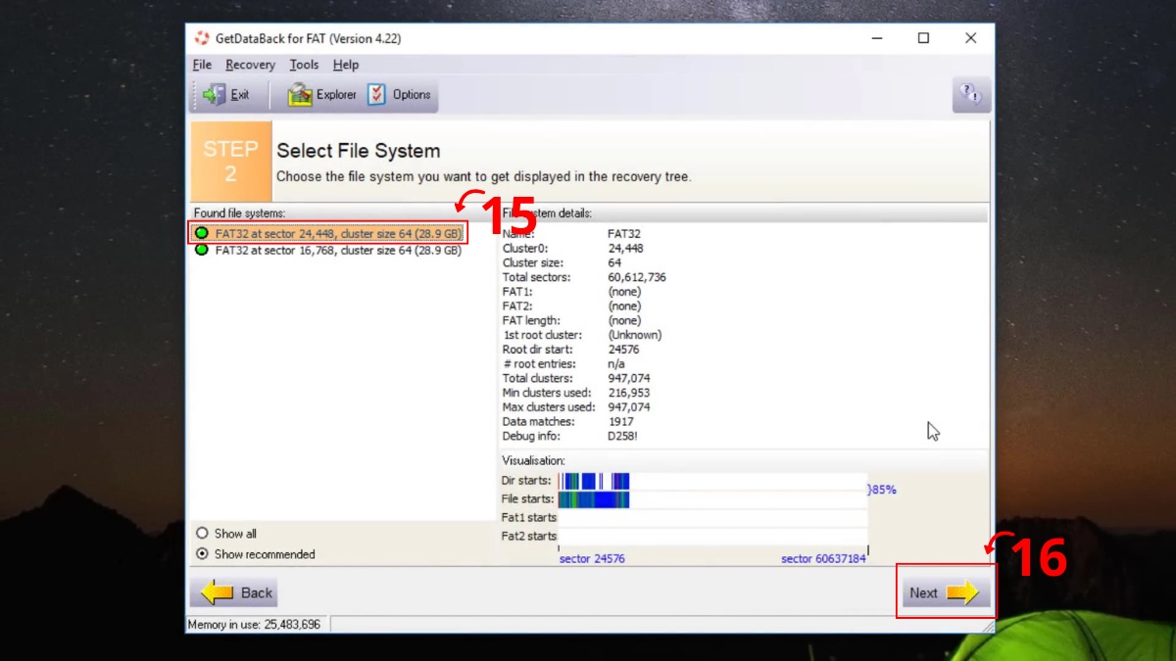
Task: Click the Exit toolbar button
Action: (x=226, y=95)
